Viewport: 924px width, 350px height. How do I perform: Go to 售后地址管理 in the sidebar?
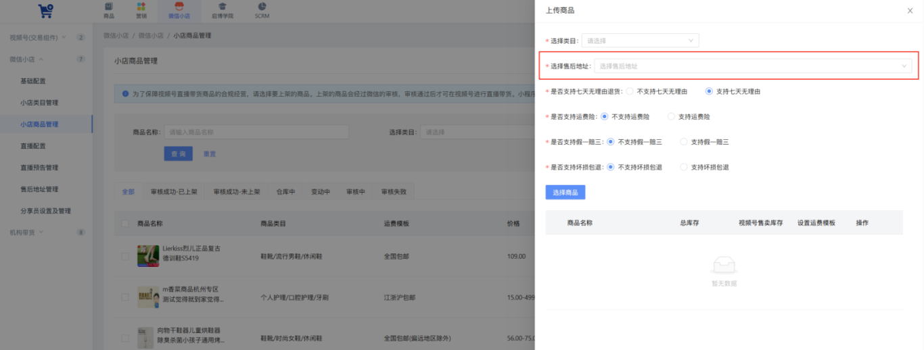(x=39, y=189)
